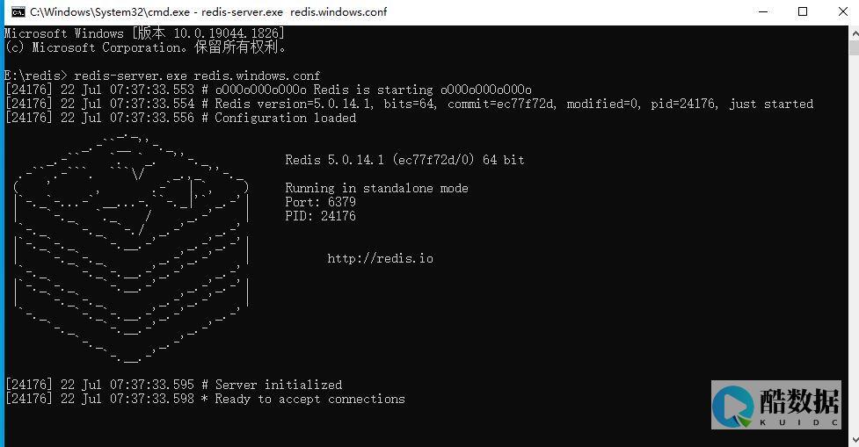Viewport: 859px width, 447px height.
Task: Click the 'Port: 6379' line
Action: [x=321, y=202]
